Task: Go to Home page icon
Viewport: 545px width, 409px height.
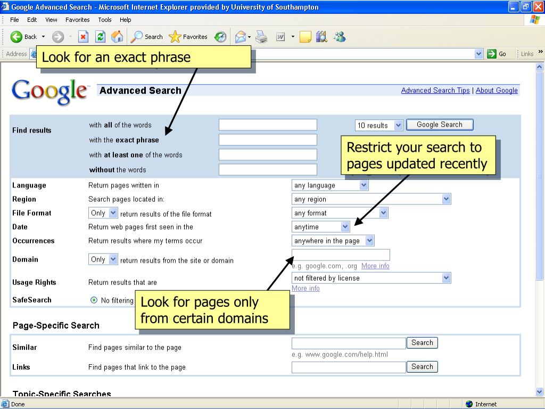Action: tap(117, 37)
